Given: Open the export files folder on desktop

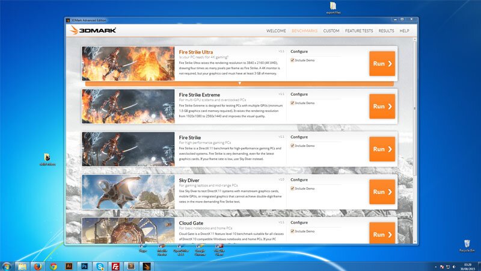Looking at the screenshot, I should point(333,8).
